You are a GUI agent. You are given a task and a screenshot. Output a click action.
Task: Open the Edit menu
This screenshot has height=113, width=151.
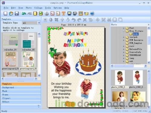pos(13,8)
